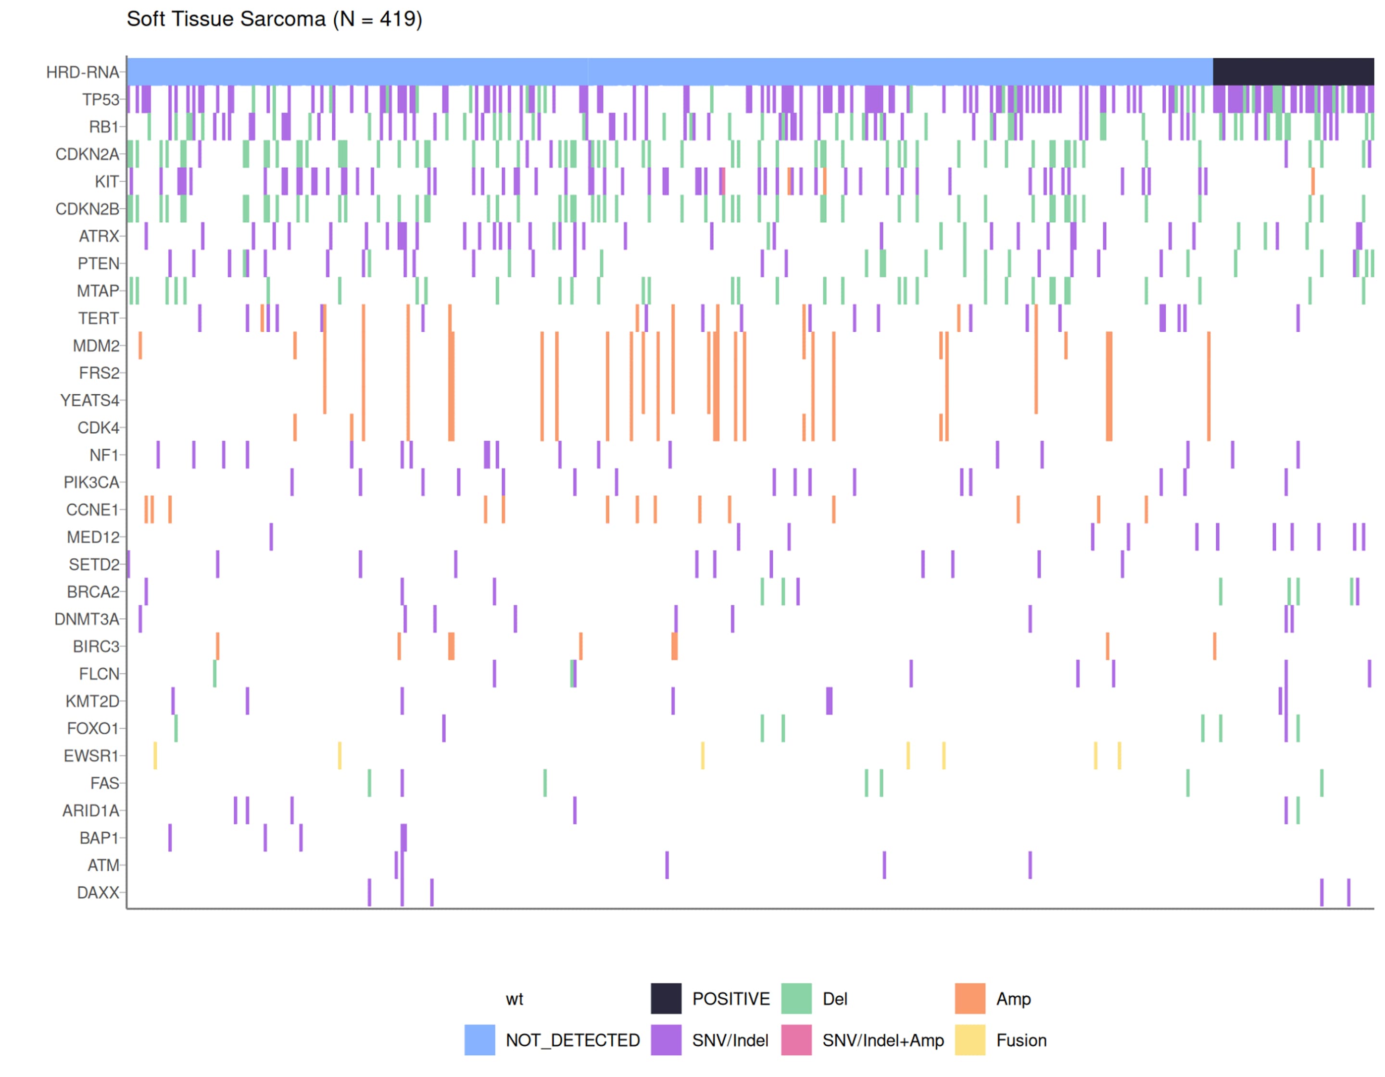Viewport: 1385px width, 1077px height.
Task: Click the "EWSR1" gene label
Action: coord(91,756)
